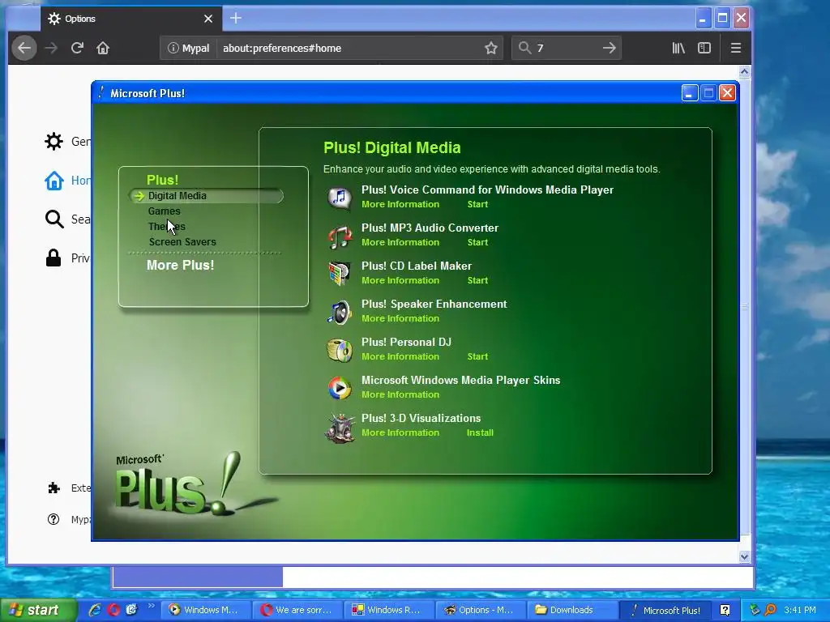Select Themes in Plus! menu
830x622 pixels.
pos(167,227)
